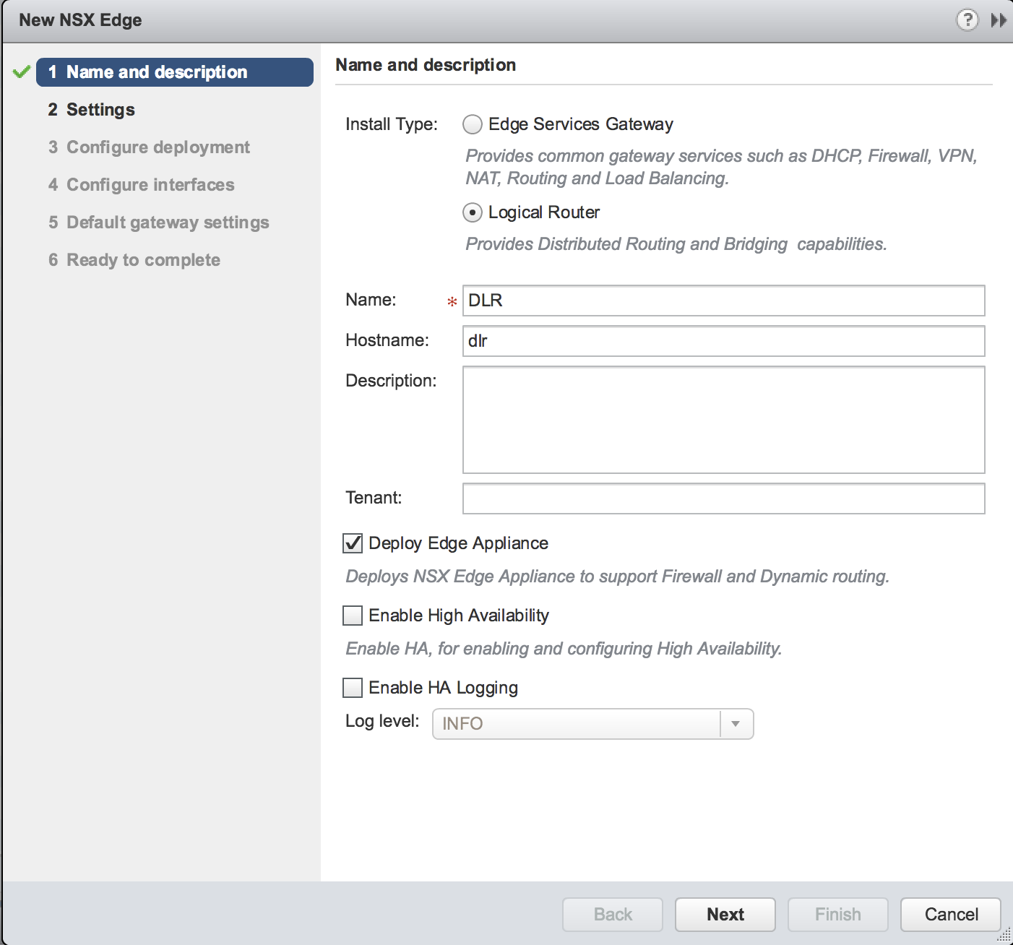
Task: Go to step 2 Settings
Action: [x=92, y=110]
